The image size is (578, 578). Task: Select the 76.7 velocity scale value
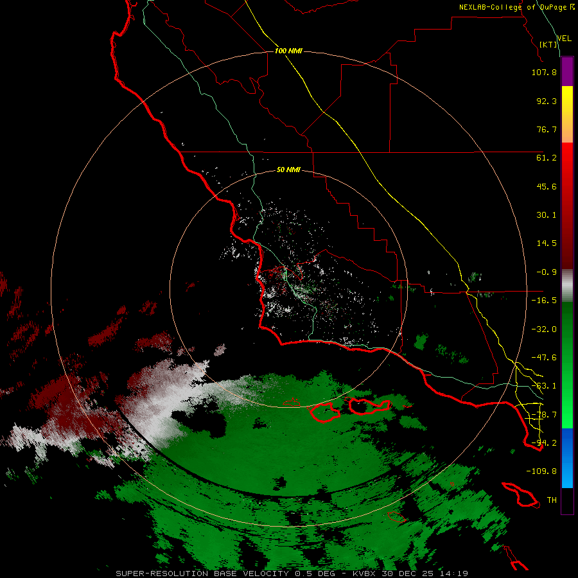coord(547,129)
